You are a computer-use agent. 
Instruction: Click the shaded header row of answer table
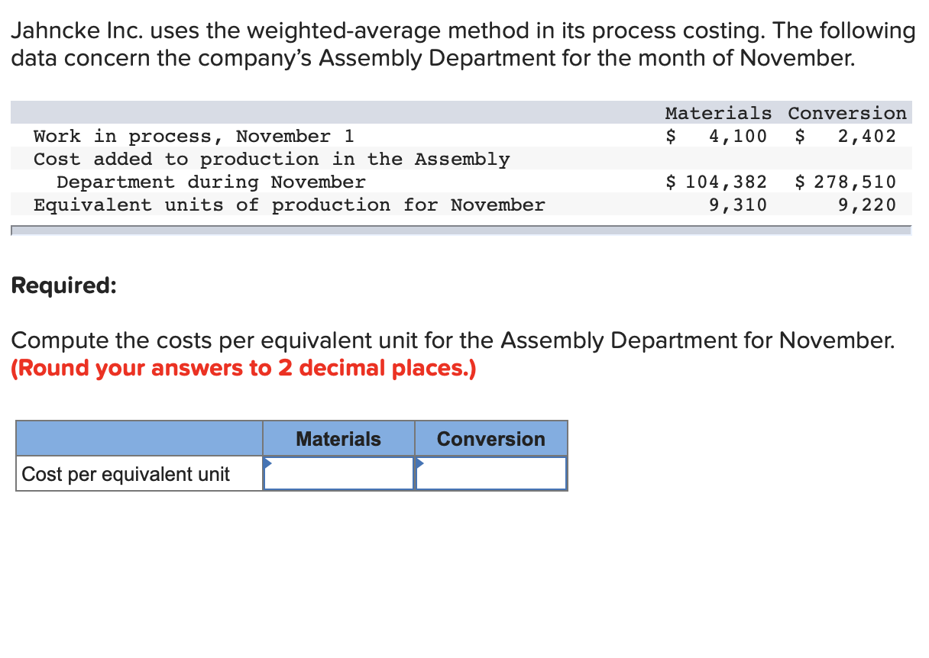138,438
